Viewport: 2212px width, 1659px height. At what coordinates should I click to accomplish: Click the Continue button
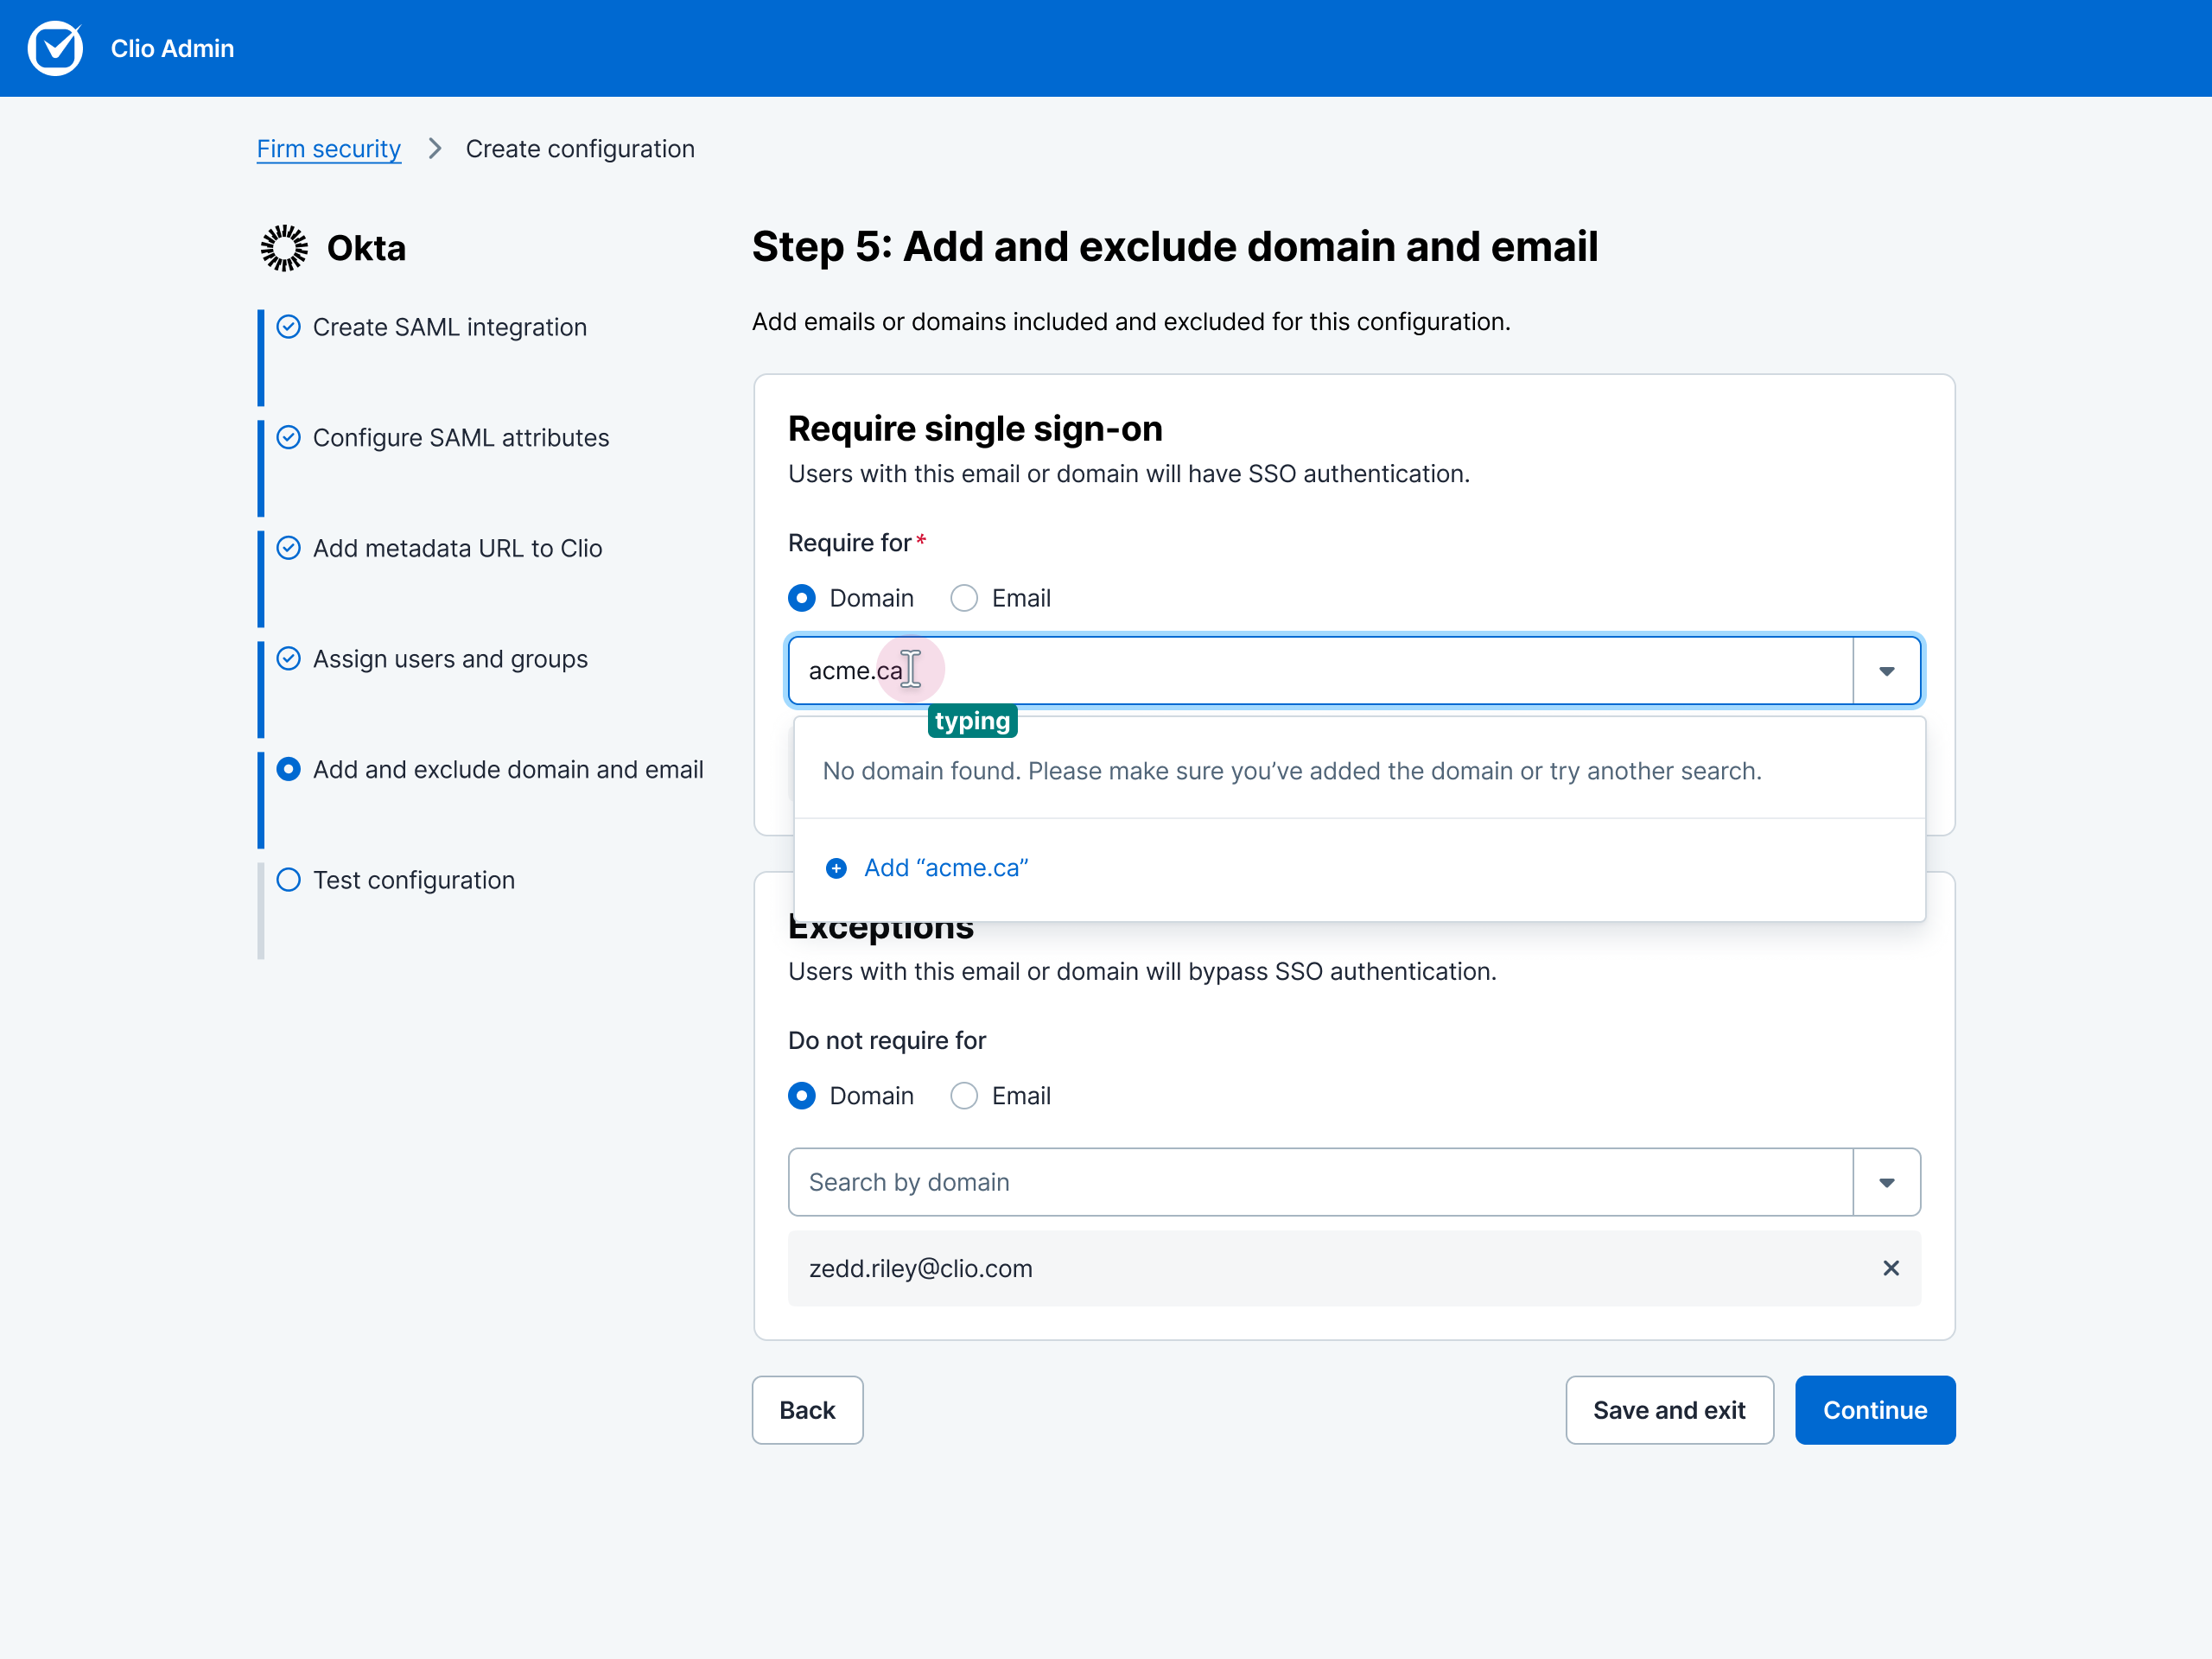(1875, 1410)
